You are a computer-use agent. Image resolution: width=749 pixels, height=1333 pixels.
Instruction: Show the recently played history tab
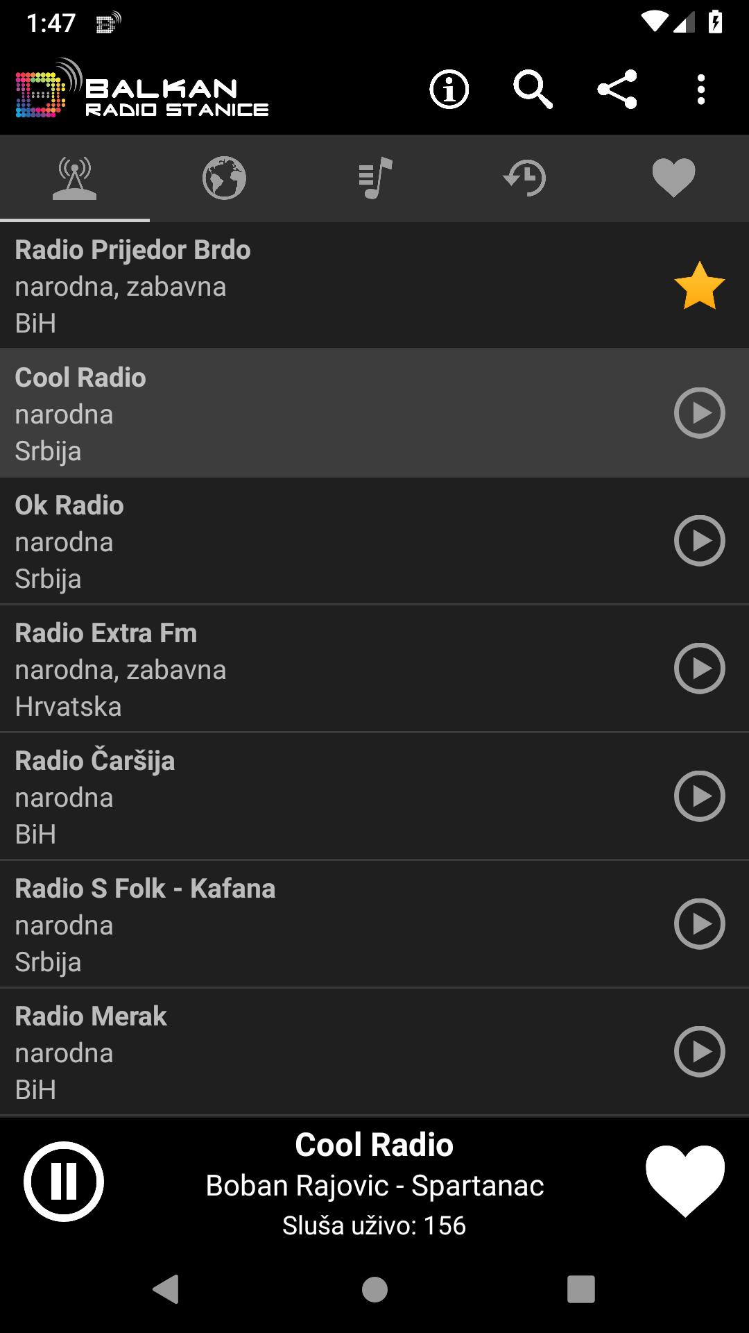click(524, 178)
